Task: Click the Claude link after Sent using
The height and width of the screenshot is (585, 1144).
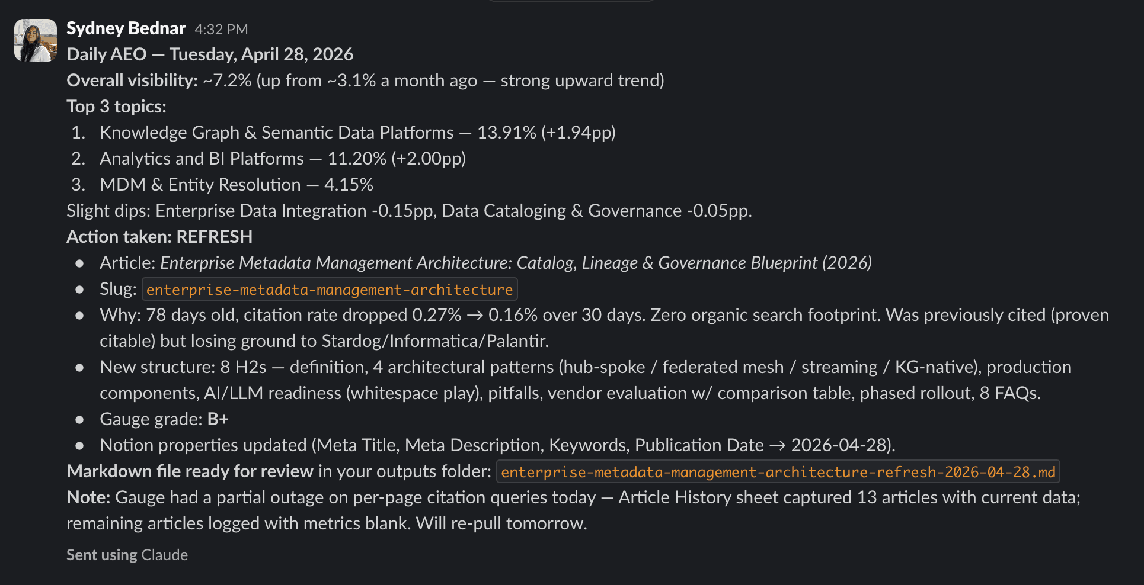Action: point(165,555)
